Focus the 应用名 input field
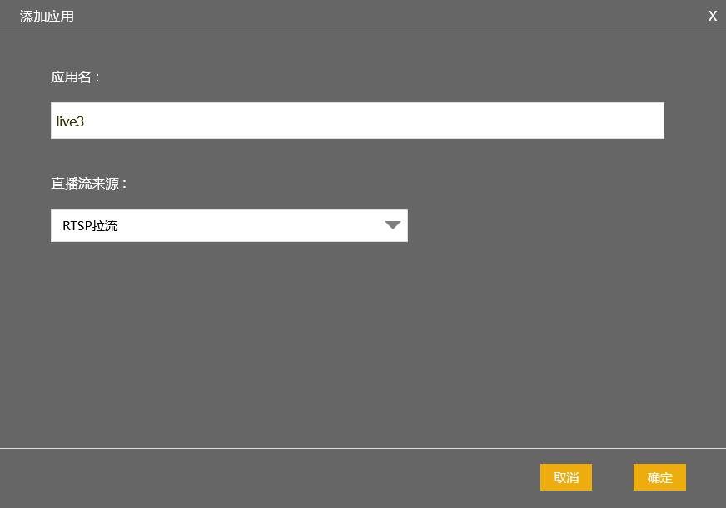Image resolution: width=726 pixels, height=508 pixels. point(357,121)
